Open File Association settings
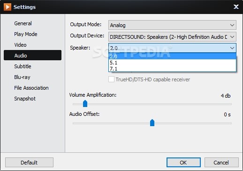 tap(31, 88)
